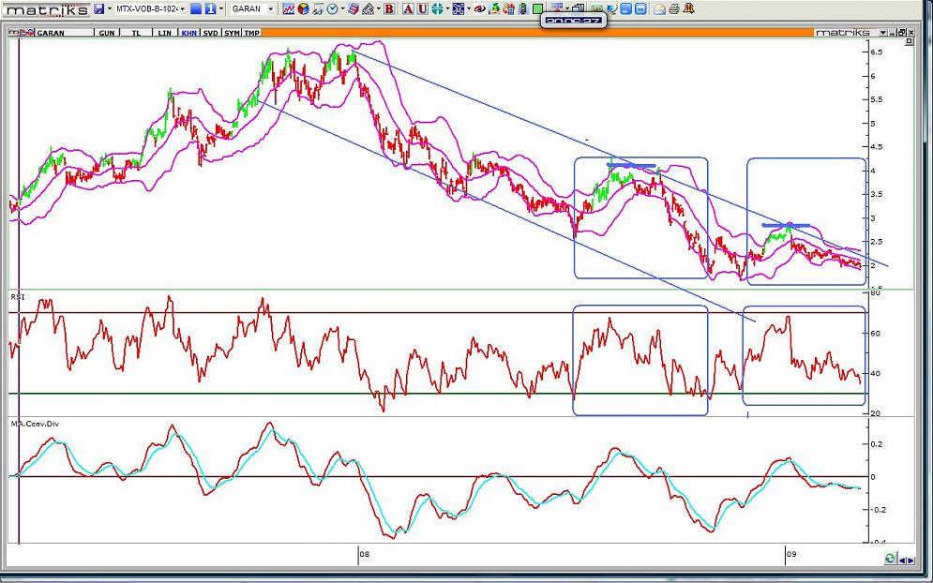Toggle the KHN chart mode
The image size is (933, 583).
click(x=189, y=33)
